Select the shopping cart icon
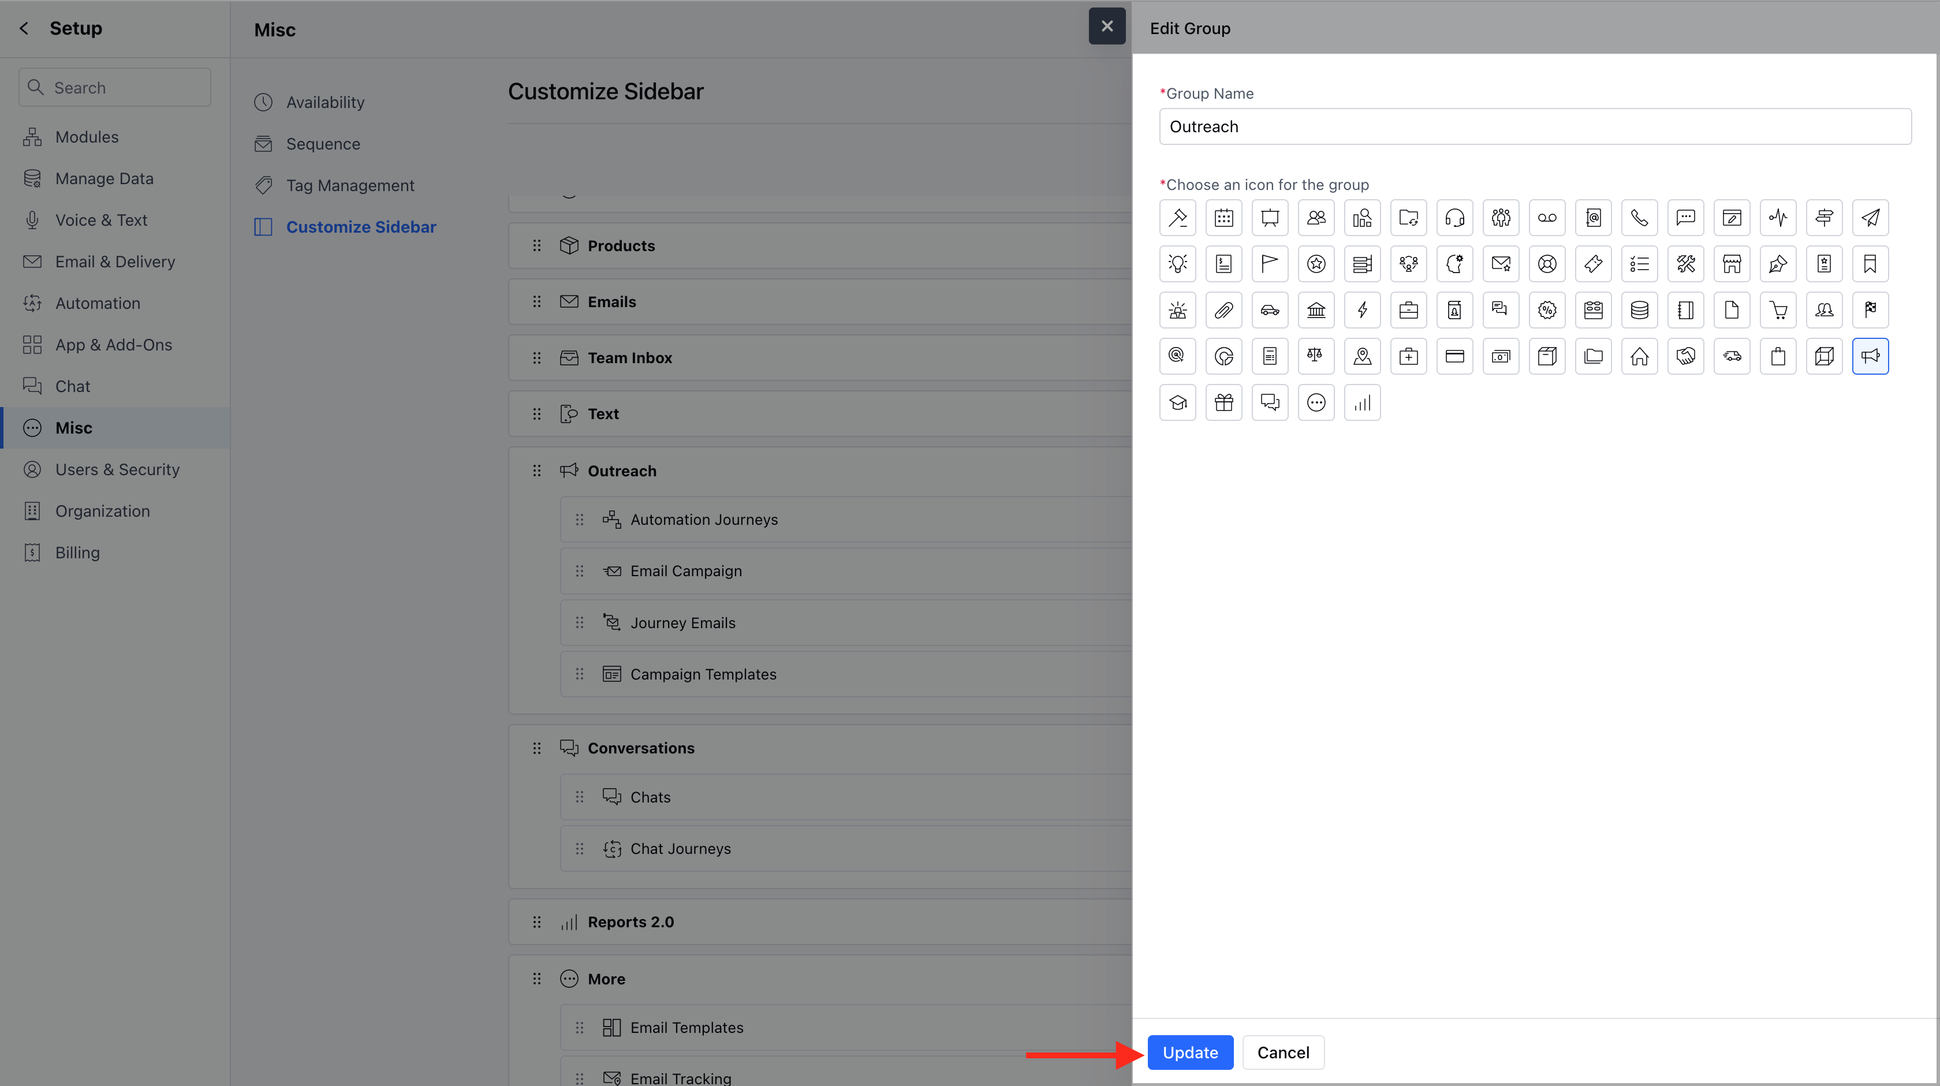This screenshot has height=1086, width=1940. (x=1777, y=309)
